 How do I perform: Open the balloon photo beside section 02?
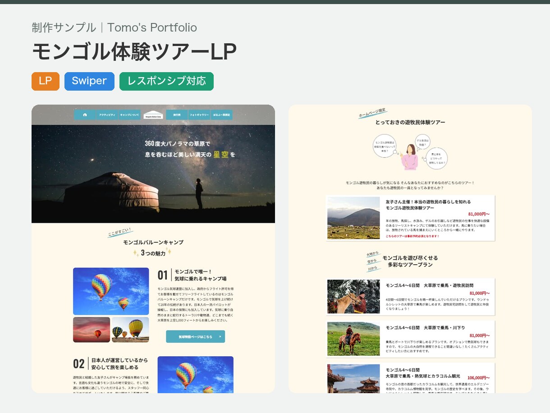[195, 375]
